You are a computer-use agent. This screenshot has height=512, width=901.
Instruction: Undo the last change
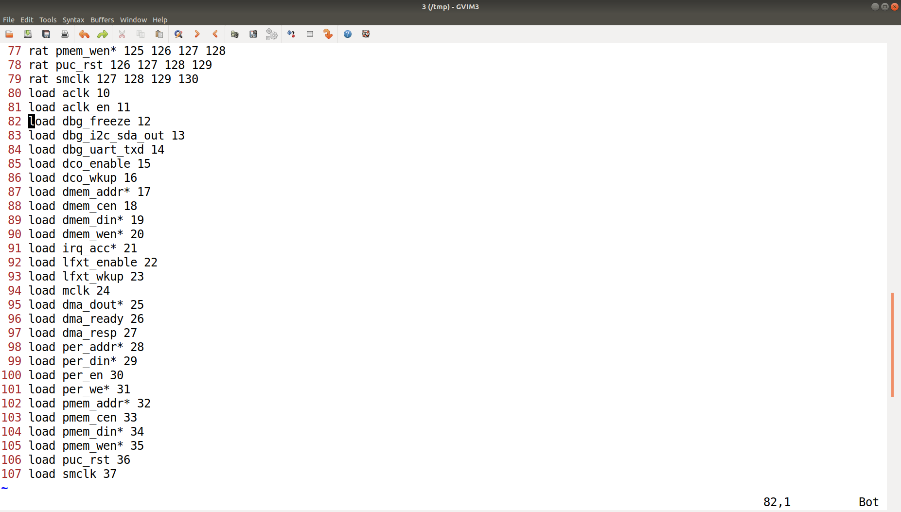click(83, 34)
